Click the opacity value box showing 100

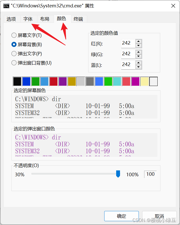[151, 174]
